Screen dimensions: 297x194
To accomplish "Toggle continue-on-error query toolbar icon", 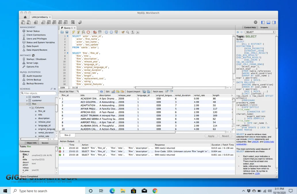I will [95, 32].
